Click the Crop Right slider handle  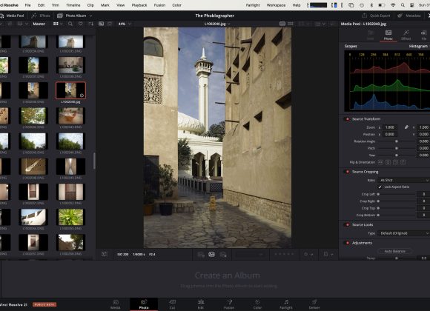coord(378,201)
